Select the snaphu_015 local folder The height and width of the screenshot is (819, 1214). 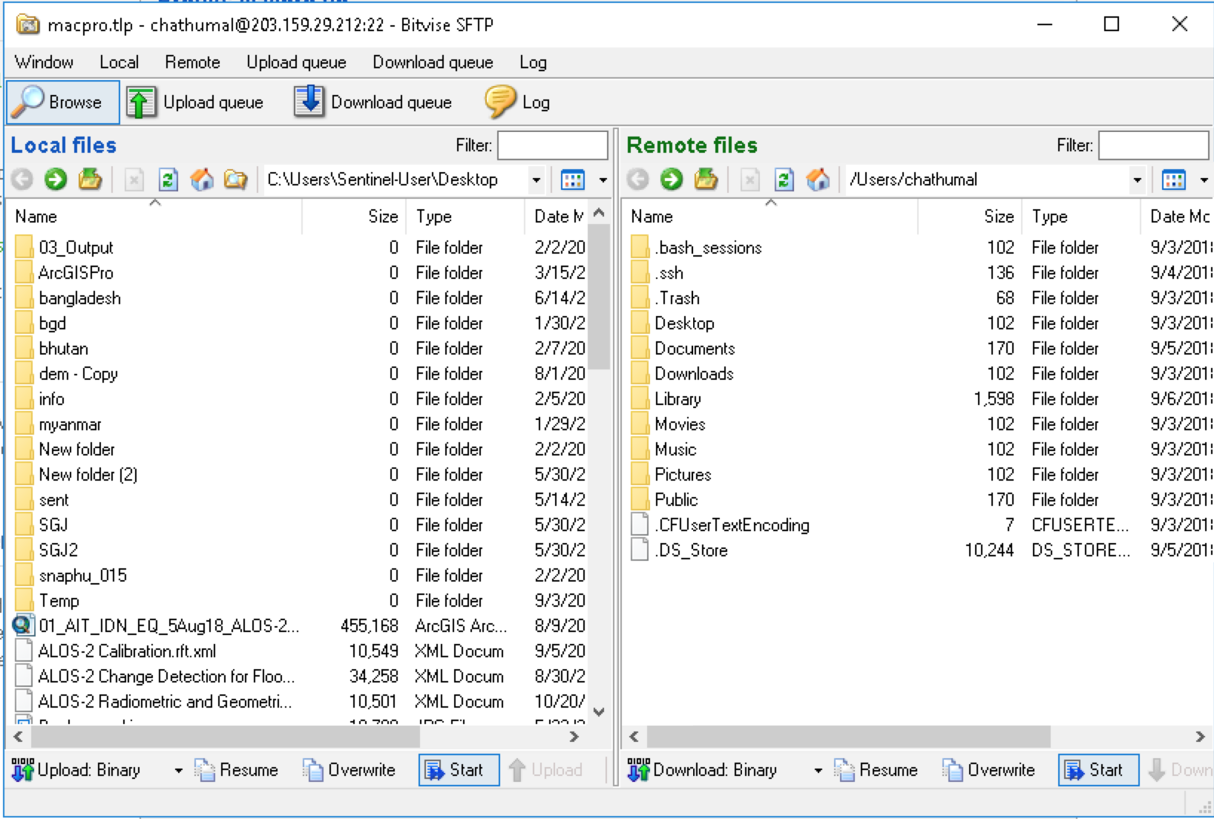82,575
